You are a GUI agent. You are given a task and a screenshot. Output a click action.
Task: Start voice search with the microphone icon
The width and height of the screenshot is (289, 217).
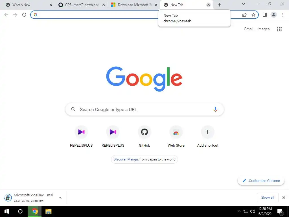(215, 109)
